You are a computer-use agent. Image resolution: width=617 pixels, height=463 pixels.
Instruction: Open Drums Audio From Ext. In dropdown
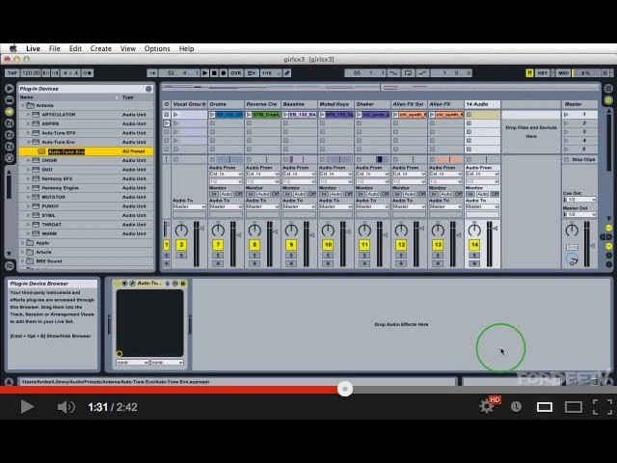(x=226, y=174)
